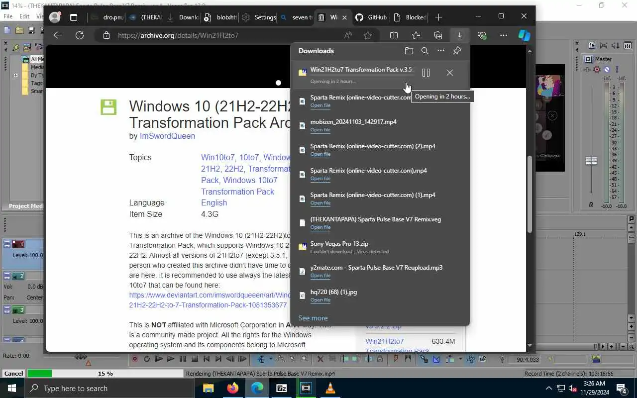Click the Downloads toolbar button in Edge
The width and height of the screenshot is (637, 398).
459,35
